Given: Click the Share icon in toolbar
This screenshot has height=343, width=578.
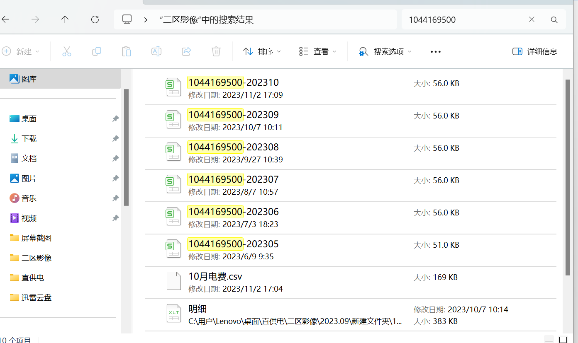Looking at the screenshot, I should pyautogui.click(x=186, y=51).
